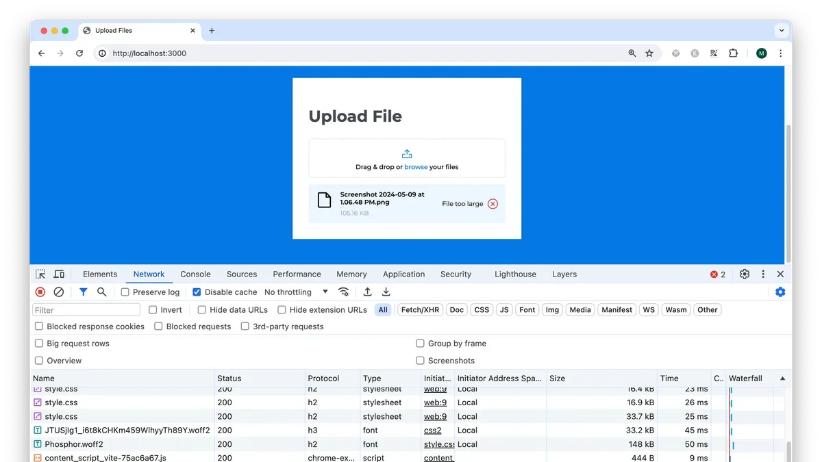The width and height of the screenshot is (822, 462).
Task: Import HAR file with upload arrow icon
Action: click(x=367, y=292)
